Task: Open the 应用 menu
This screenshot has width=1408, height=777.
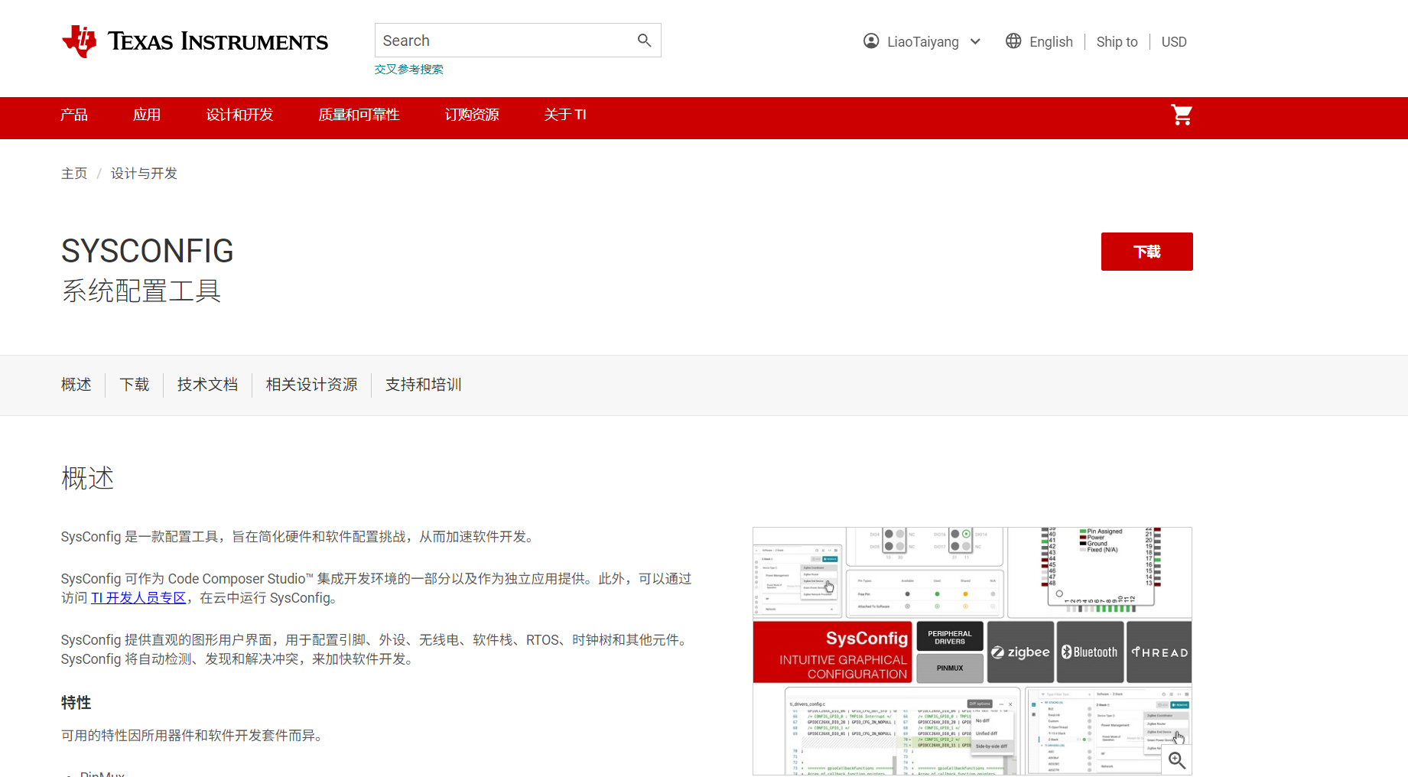Action: (147, 115)
